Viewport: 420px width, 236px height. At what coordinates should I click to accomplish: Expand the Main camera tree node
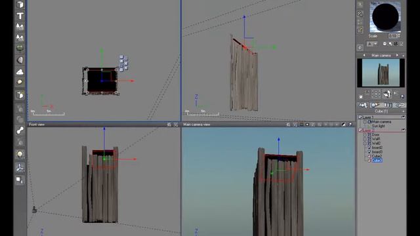[x=365, y=122]
